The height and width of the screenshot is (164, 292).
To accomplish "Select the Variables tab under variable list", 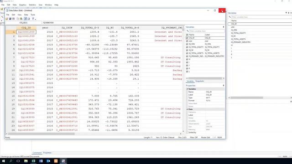I will 190,81.
